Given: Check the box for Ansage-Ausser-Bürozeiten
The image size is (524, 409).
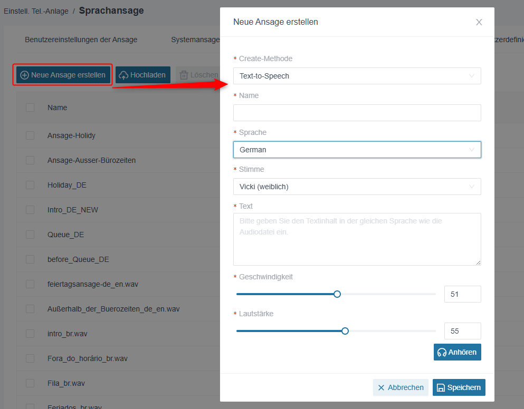Looking at the screenshot, I should point(30,160).
